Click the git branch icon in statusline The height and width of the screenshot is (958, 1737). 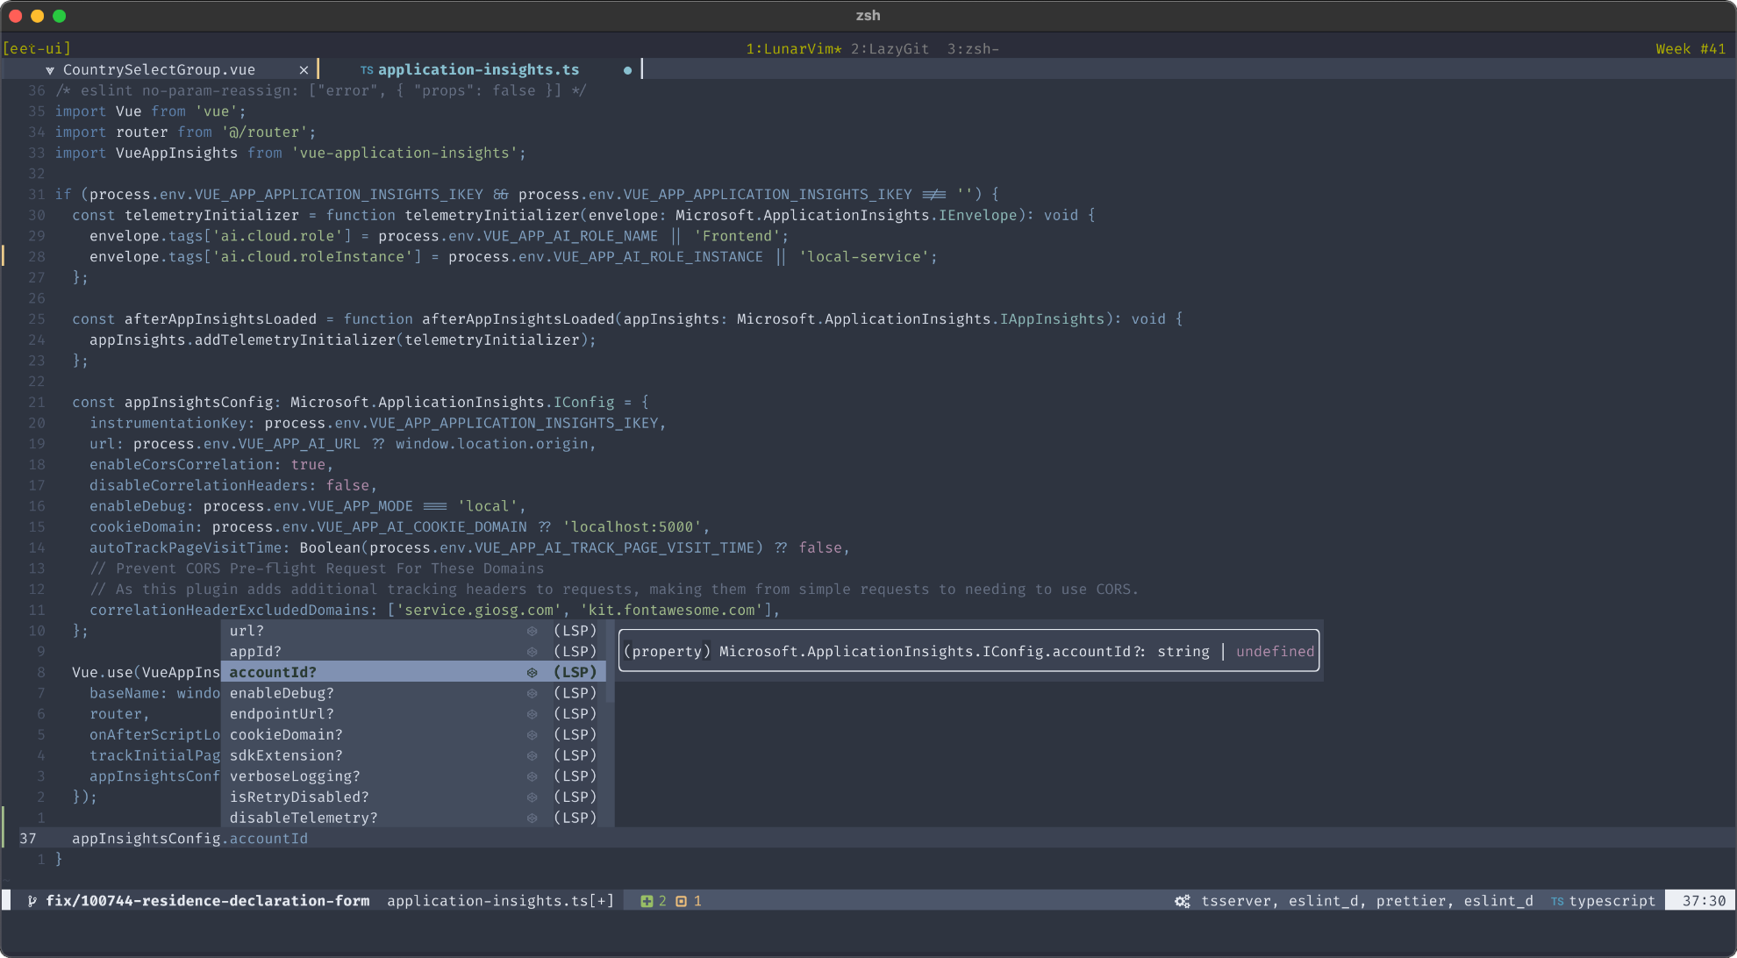(x=32, y=901)
